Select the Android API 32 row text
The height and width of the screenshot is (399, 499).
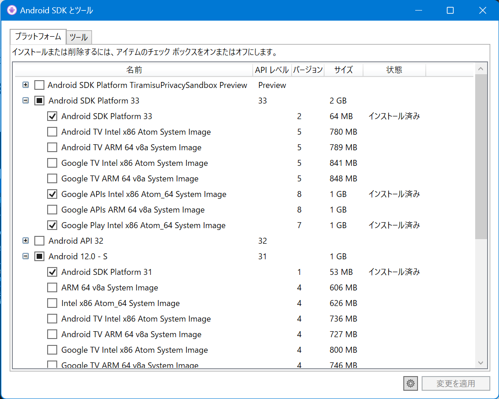click(76, 241)
